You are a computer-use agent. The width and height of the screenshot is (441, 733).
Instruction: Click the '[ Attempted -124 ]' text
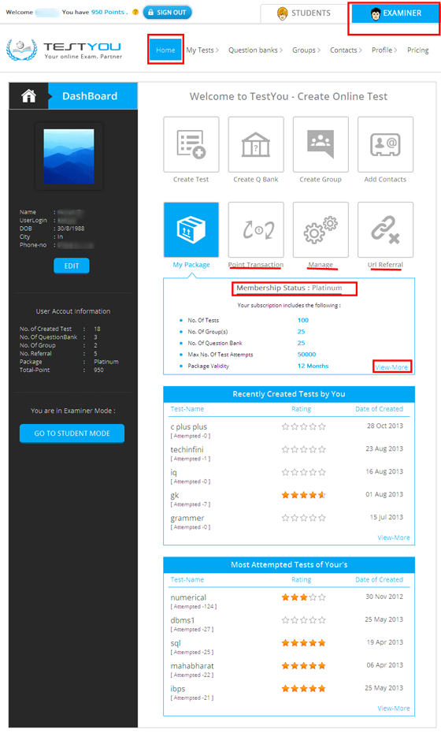[x=194, y=606]
